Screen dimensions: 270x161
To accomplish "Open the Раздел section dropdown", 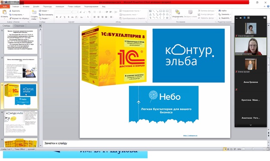I will pyautogui.click(x=44, y=19).
